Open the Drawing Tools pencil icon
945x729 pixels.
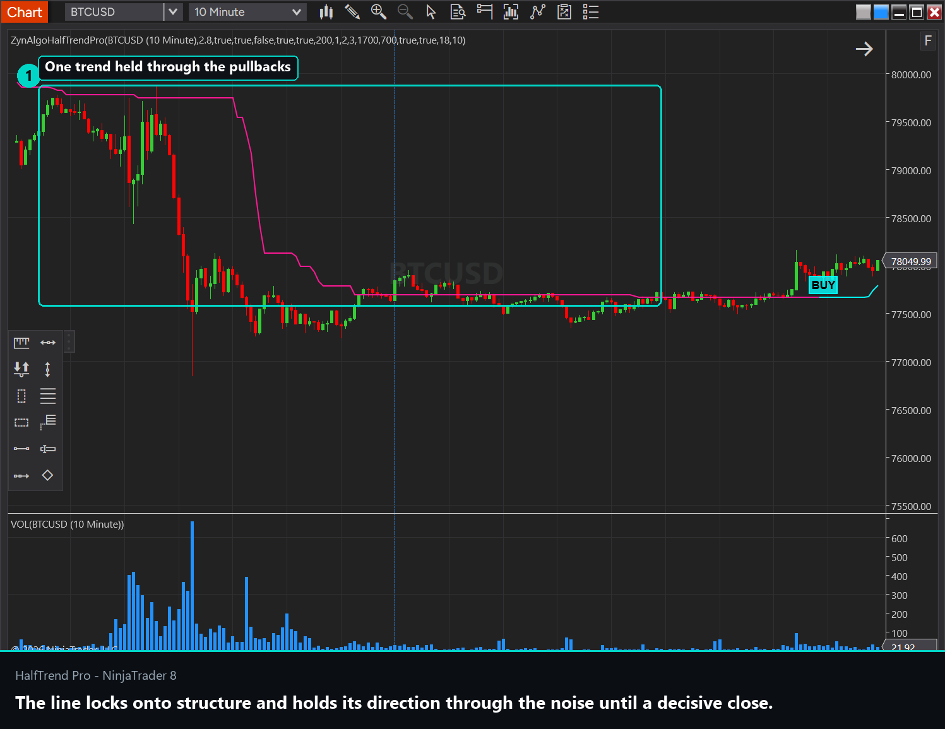[352, 12]
